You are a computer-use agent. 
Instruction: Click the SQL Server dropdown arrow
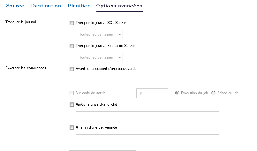point(119,34)
